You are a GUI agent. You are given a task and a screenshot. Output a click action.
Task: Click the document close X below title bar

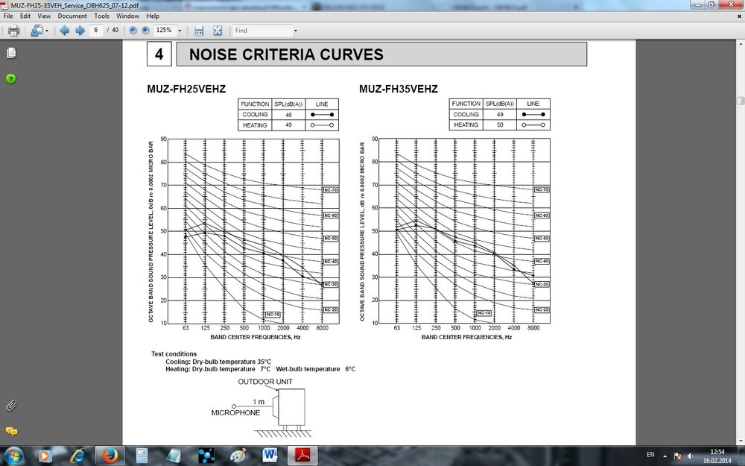click(740, 16)
